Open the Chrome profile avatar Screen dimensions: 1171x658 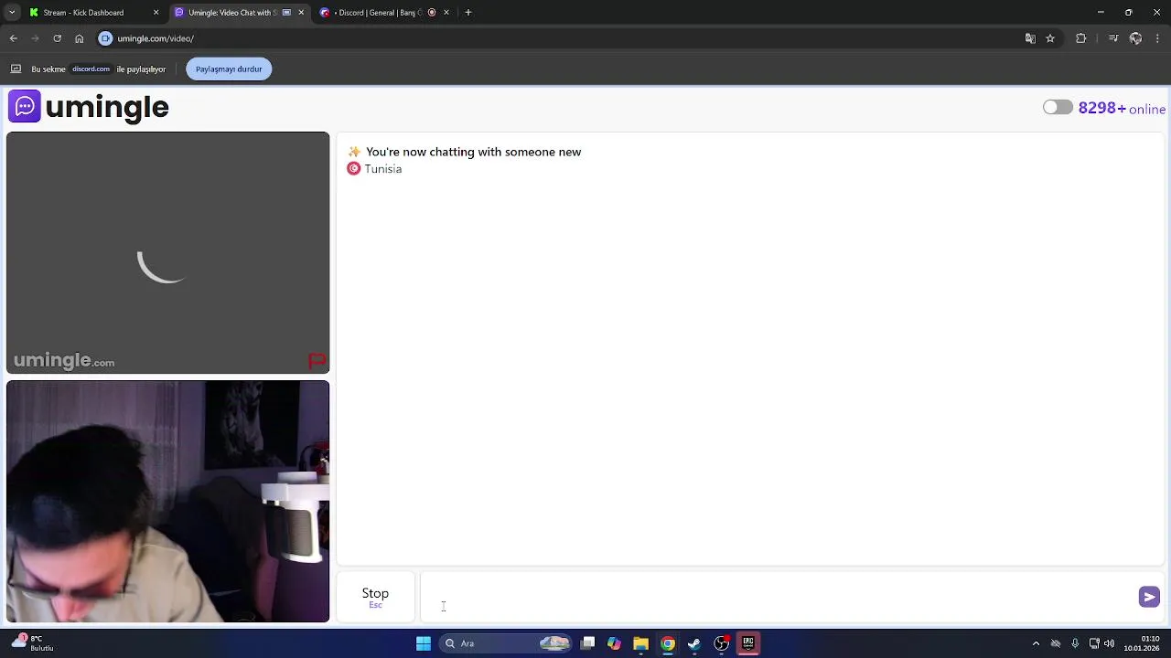tap(1135, 38)
